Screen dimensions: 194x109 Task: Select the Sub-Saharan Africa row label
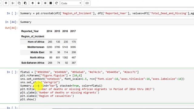tap(33, 63)
